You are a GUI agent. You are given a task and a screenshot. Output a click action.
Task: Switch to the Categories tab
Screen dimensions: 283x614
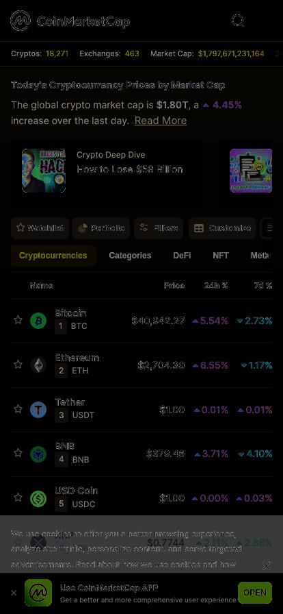(130, 256)
